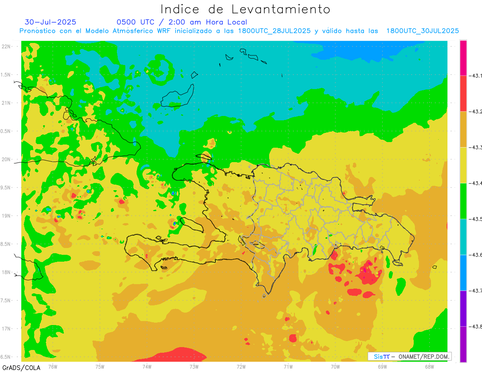
Task: Select the yellow legend color band
Action: tap(463, 165)
